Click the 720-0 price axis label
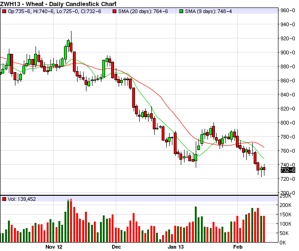Image resolution: width=299 pixels, height=251 pixels. (288, 179)
